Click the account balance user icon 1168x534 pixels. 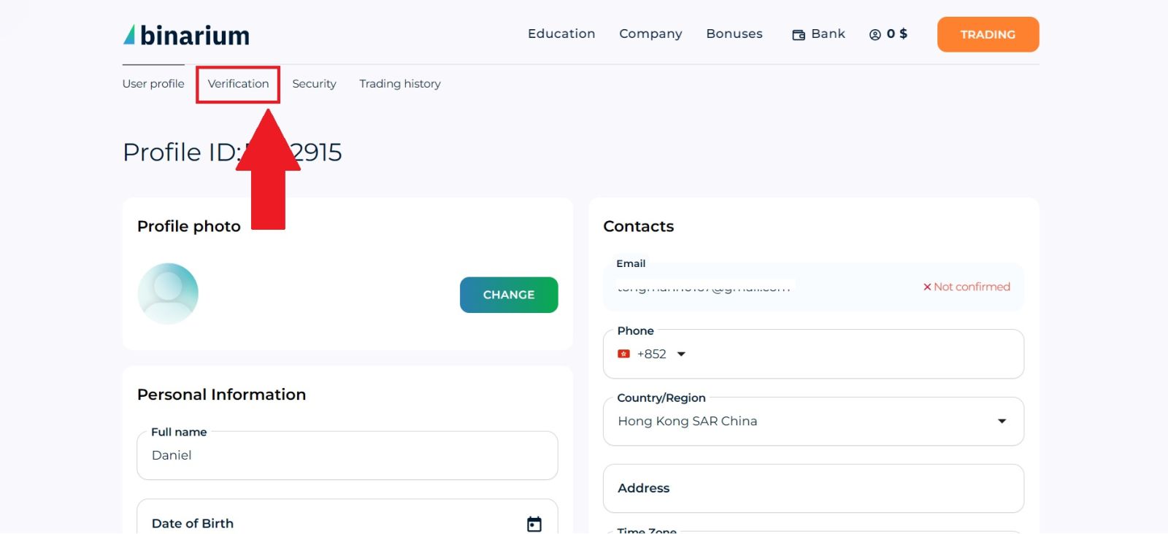click(x=875, y=35)
